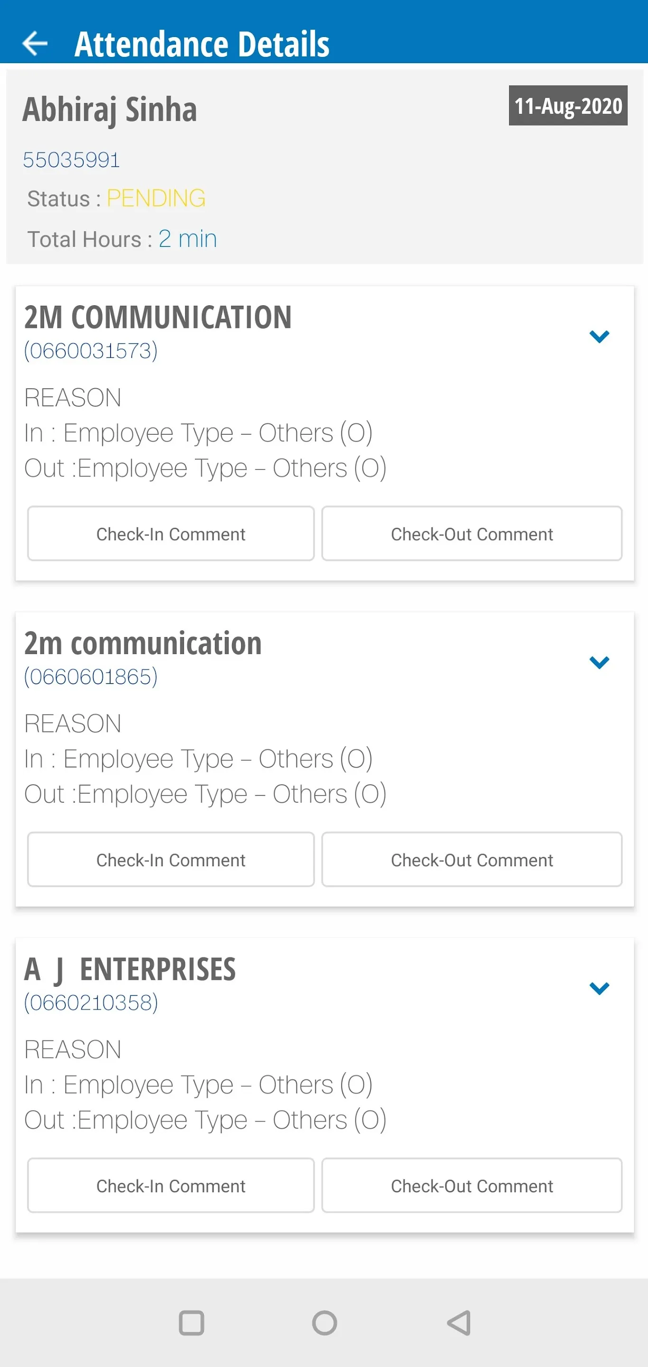648x1367 pixels.
Task: Expand the 2m communication (0660601865) chevron
Action: [x=599, y=662]
